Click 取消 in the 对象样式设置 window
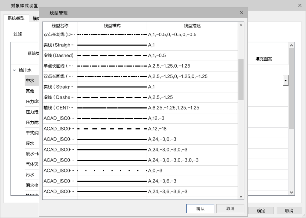This screenshot has height=218, width=306. click(289, 210)
